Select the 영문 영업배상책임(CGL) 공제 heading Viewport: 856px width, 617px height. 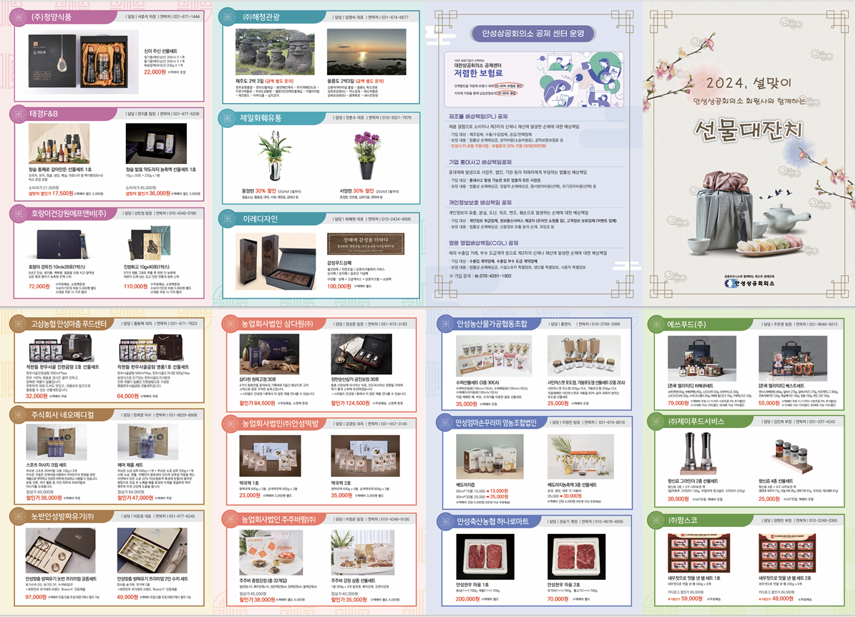coord(484,243)
